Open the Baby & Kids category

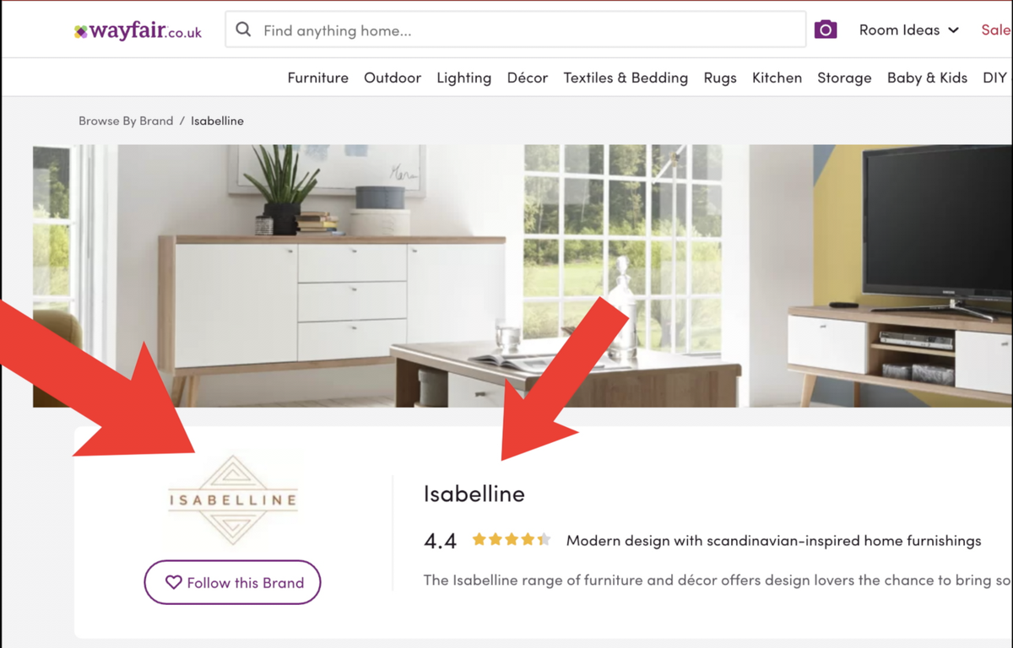click(x=927, y=78)
